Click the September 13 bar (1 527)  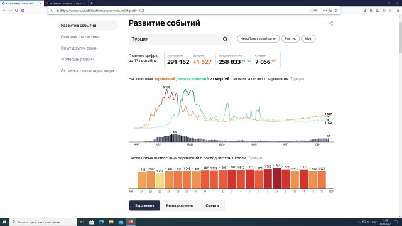322,180
